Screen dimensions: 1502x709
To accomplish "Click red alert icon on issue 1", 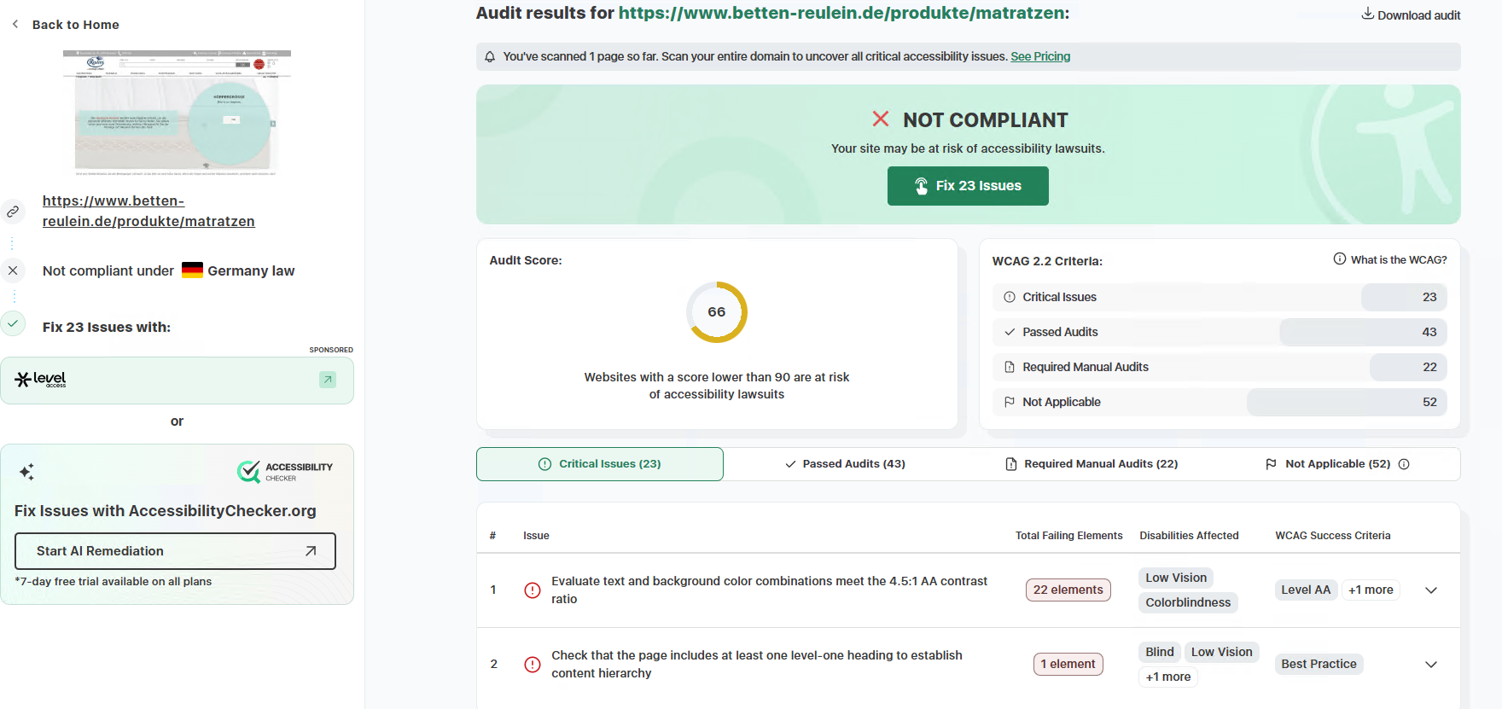I will [x=533, y=590].
